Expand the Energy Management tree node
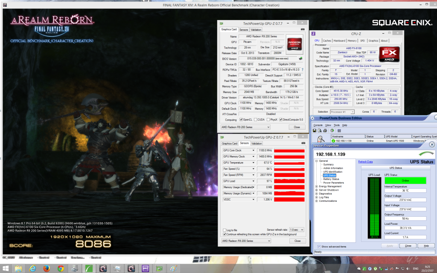This screenshot has height=273, width=437. point(317,186)
